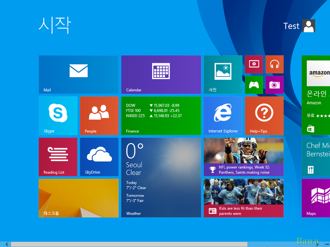Launch the Music headphones tile
Viewport: 330px width, 247px height.
[274, 64]
